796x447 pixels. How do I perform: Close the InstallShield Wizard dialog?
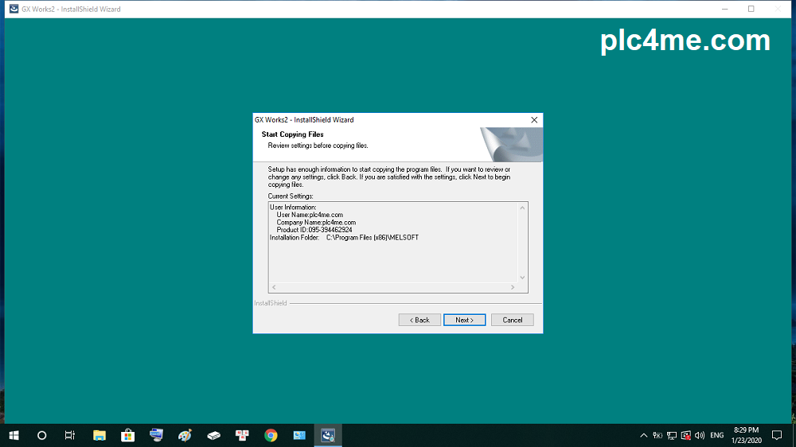[x=534, y=120]
